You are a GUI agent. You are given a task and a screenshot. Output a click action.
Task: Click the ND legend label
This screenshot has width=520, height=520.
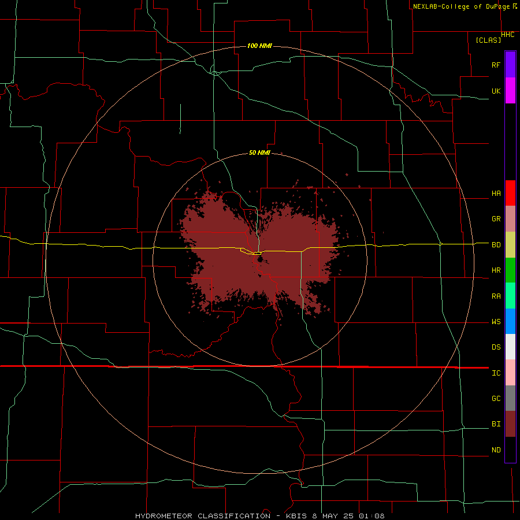[496, 450]
